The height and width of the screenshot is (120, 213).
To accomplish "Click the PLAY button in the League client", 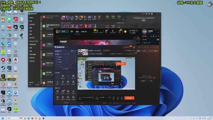I will pyautogui.click(x=63, y=31).
